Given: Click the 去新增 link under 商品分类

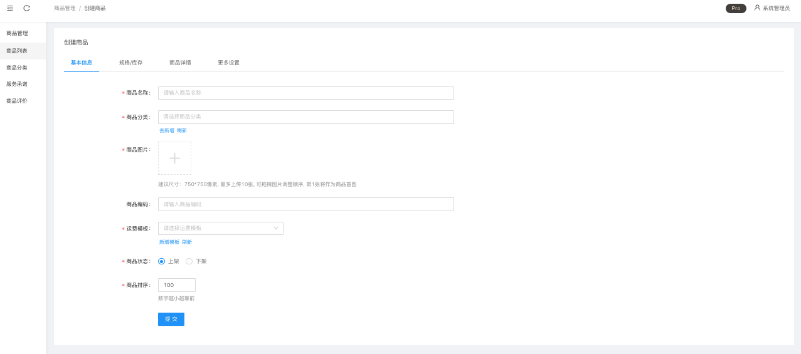Looking at the screenshot, I should (x=166, y=130).
